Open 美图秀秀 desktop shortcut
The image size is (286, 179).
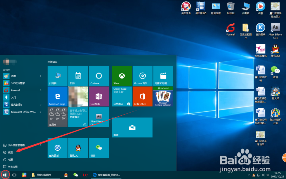coord(186,8)
